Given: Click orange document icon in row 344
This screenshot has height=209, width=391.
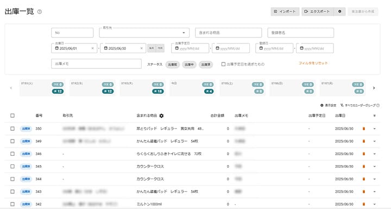Looking at the screenshot, I should click(x=363, y=179).
